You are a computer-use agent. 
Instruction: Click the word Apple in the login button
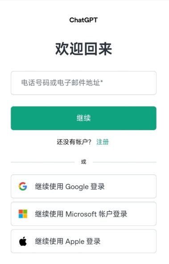click(x=75, y=242)
